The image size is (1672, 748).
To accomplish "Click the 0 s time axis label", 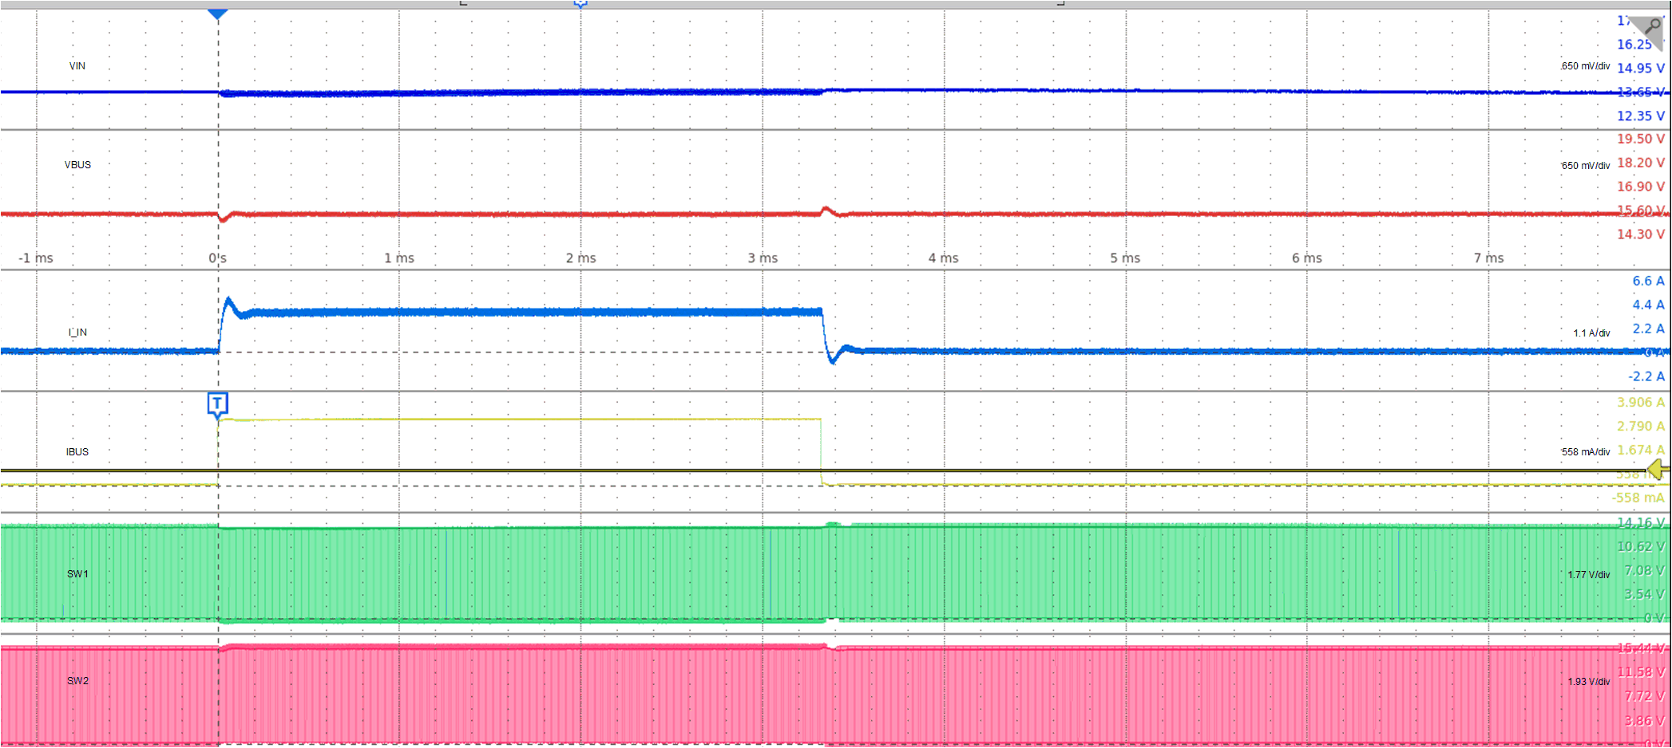I will (x=218, y=258).
